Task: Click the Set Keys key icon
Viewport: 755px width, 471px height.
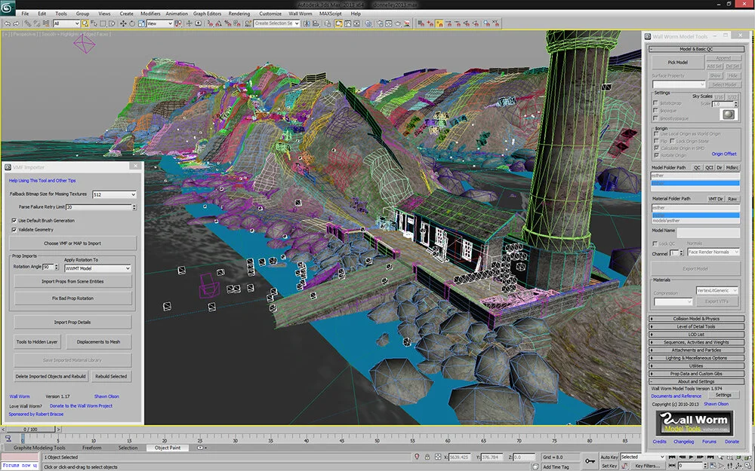Action: coord(590,461)
